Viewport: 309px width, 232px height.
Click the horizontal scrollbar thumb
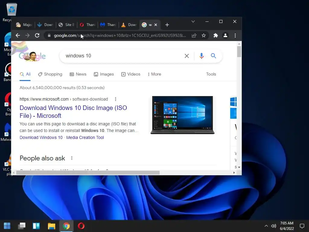click(88, 173)
